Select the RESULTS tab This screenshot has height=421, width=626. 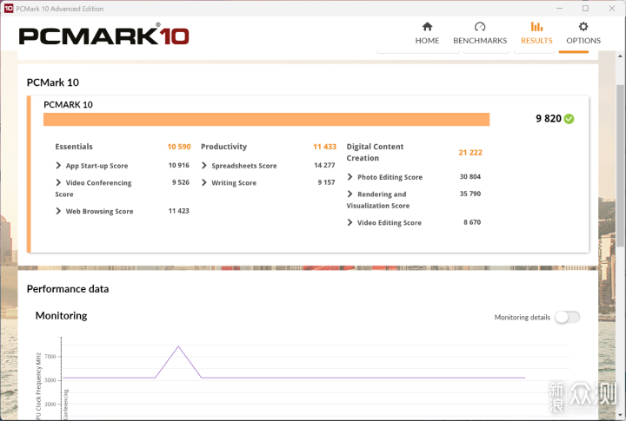point(536,33)
